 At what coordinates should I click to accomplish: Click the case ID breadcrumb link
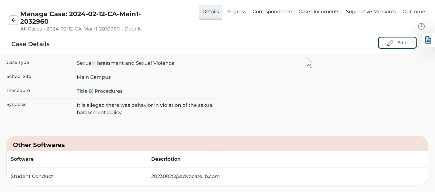(x=83, y=29)
